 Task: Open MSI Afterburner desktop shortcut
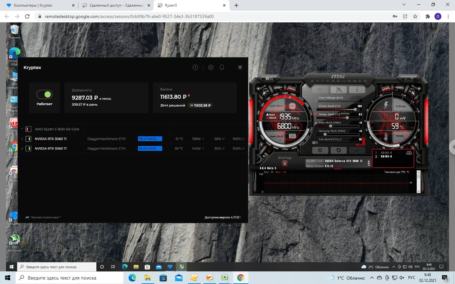coord(15,243)
